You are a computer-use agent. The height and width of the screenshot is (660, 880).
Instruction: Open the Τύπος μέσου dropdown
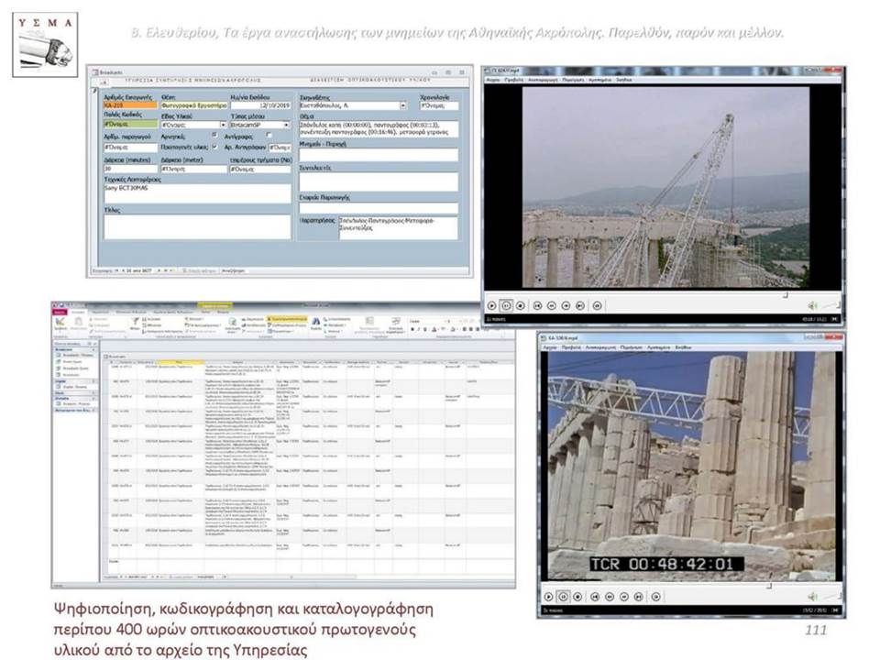pos(287,125)
